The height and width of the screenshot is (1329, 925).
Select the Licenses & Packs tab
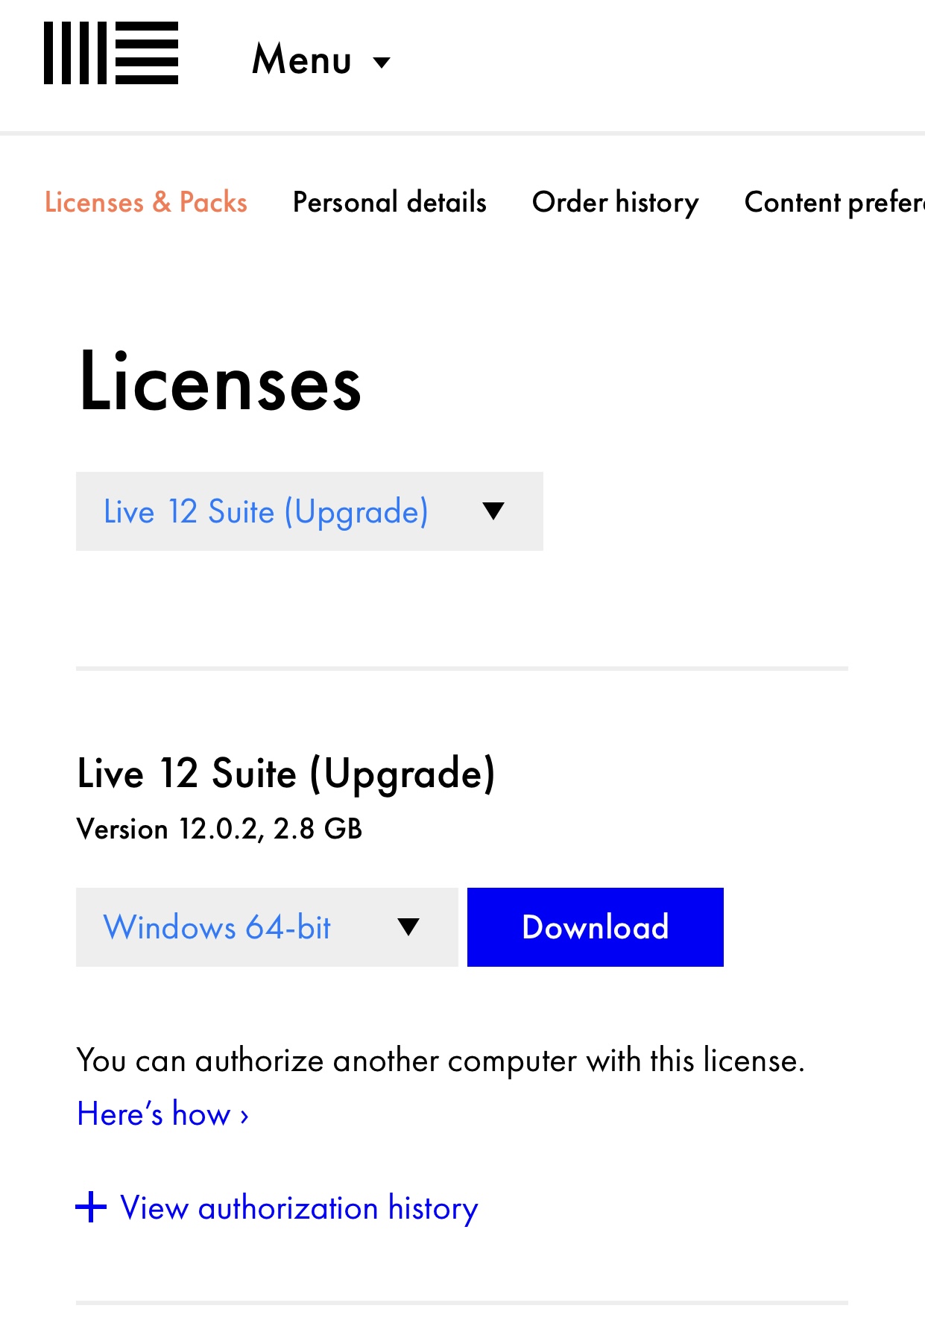pyautogui.click(x=147, y=201)
